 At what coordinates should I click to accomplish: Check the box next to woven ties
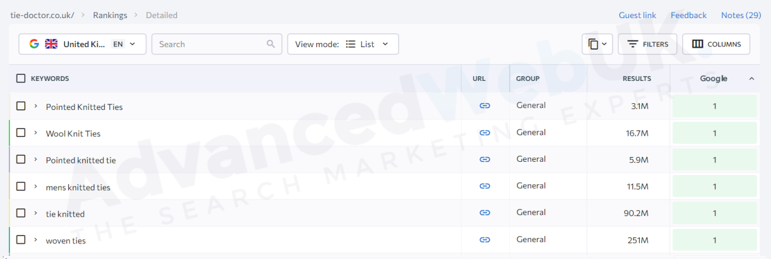pyautogui.click(x=21, y=240)
